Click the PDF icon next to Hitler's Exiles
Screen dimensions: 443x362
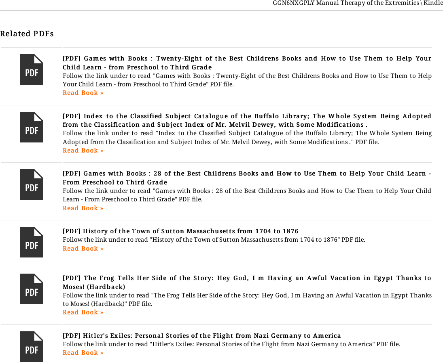point(32,347)
